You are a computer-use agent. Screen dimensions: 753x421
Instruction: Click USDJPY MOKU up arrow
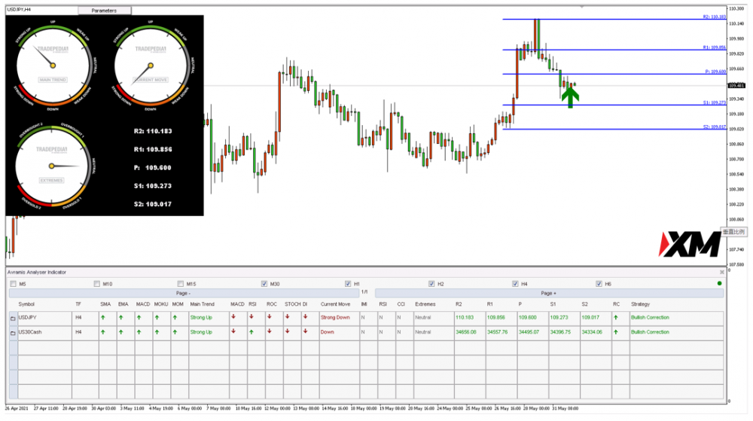tap(157, 317)
